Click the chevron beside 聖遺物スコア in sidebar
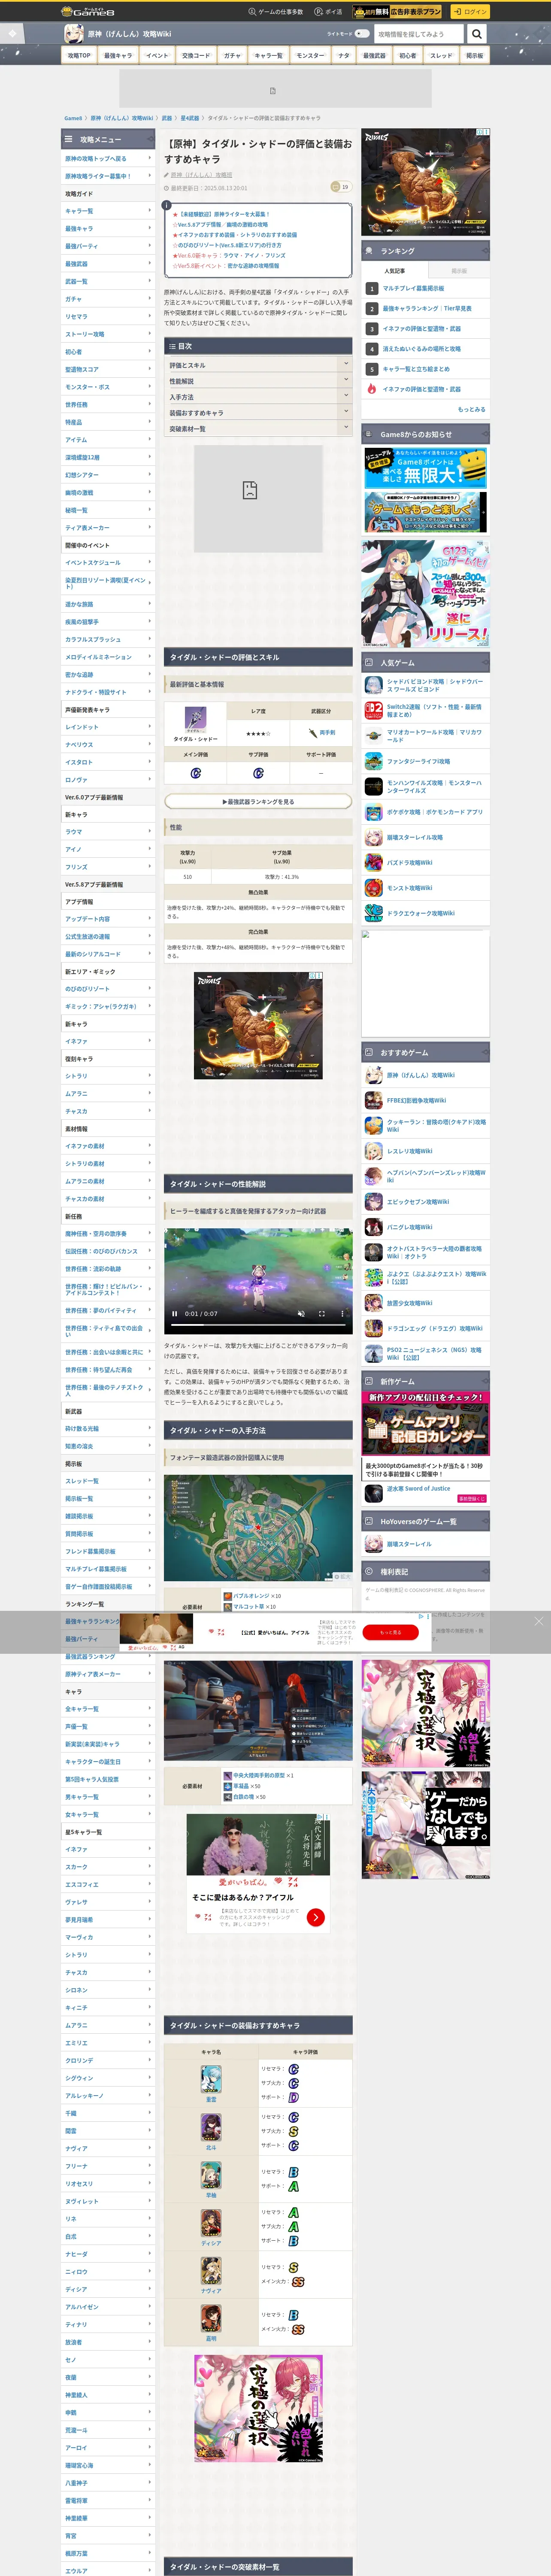This screenshot has height=2576, width=551. click(150, 369)
